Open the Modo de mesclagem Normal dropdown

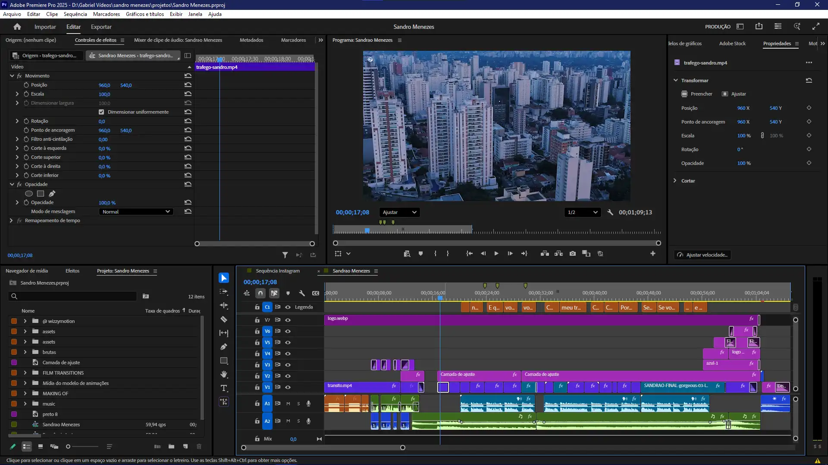click(x=136, y=211)
